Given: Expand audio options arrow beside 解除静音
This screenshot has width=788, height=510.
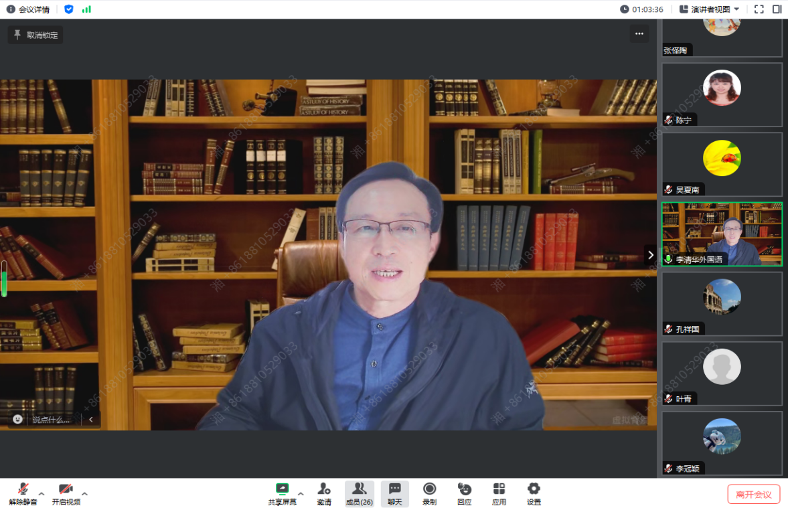Looking at the screenshot, I should coord(42,494).
